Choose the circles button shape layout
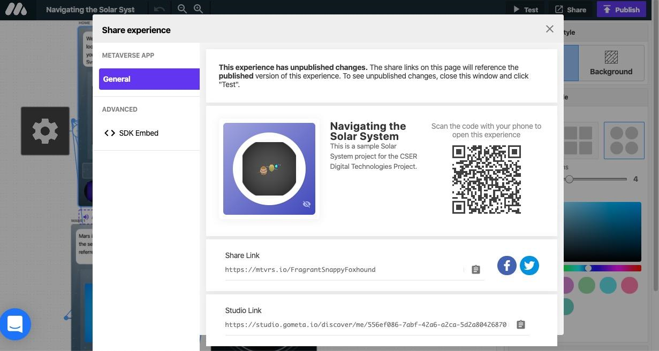This screenshot has width=659, height=351. (624, 141)
